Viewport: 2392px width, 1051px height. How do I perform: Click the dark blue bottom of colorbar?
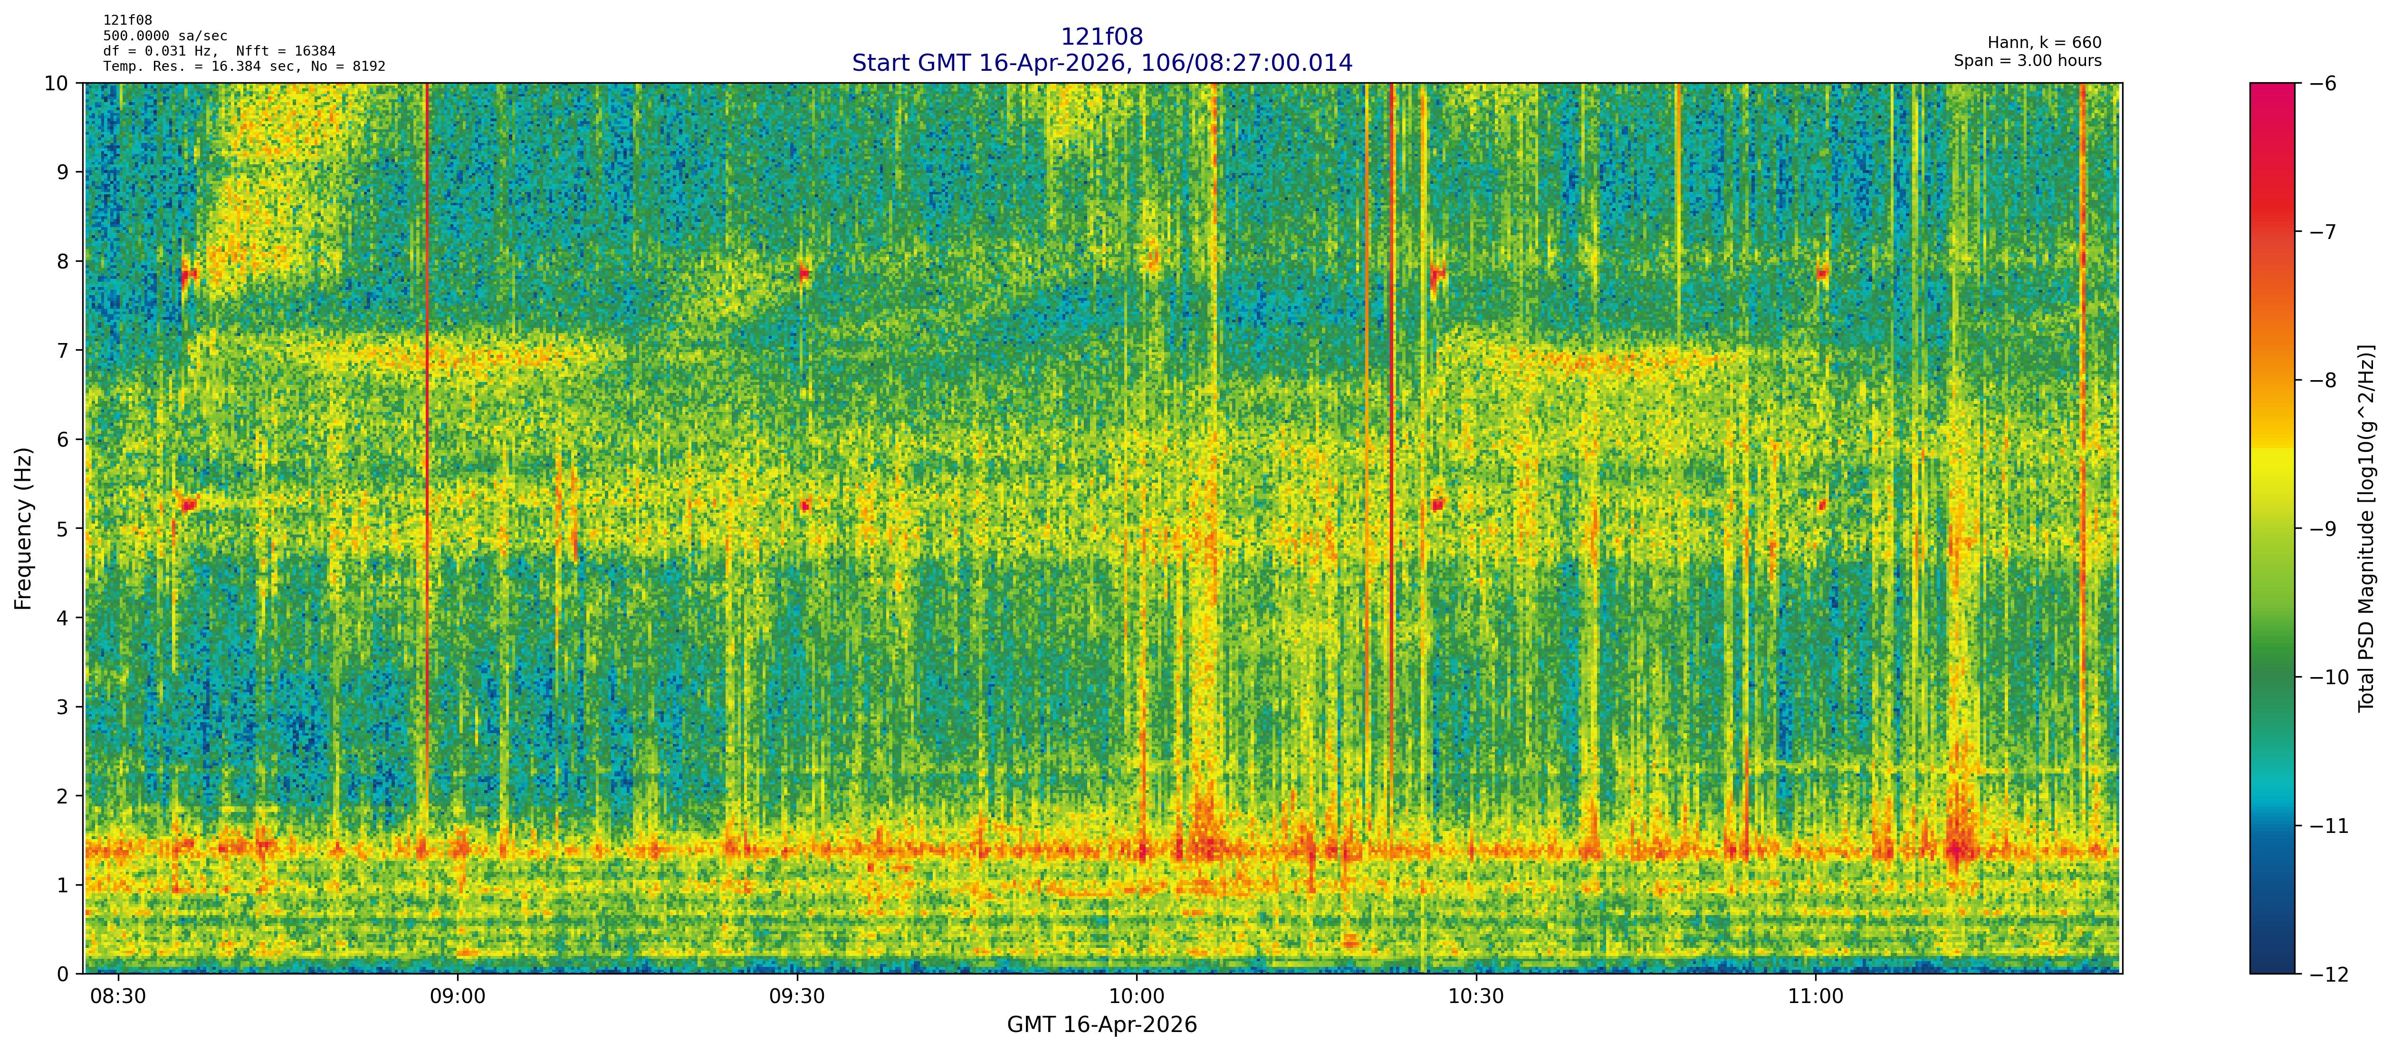click(x=2271, y=956)
